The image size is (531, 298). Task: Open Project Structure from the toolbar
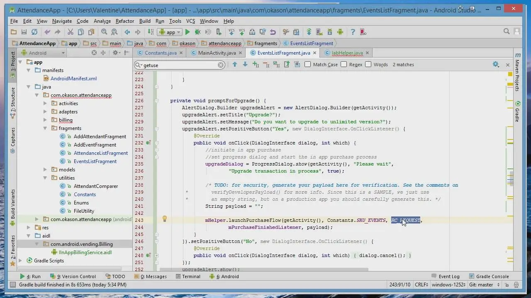tap(296, 32)
